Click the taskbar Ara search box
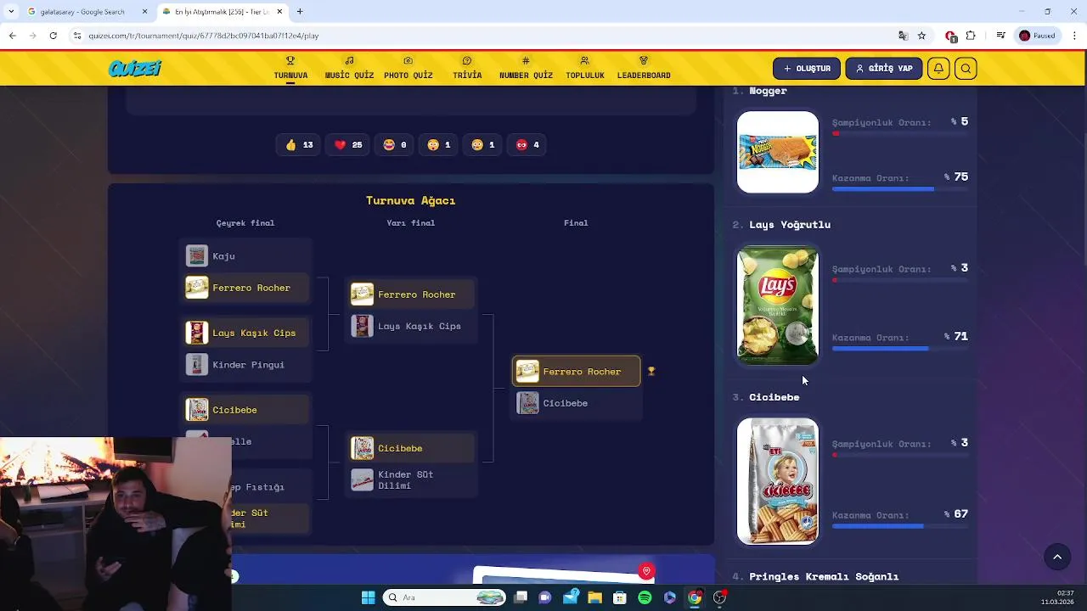The height and width of the screenshot is (611, 1087). pyautogui.click(x=444, y=597)
